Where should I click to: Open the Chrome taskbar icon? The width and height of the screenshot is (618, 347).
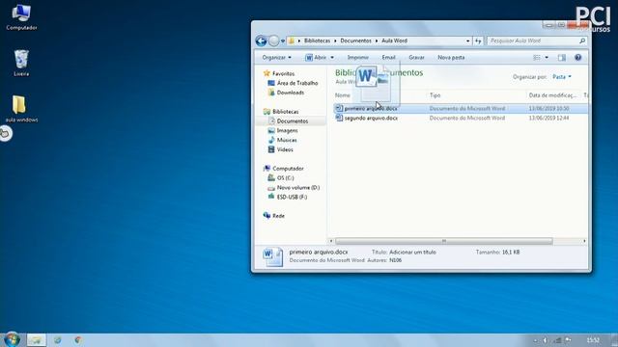[77, 340]
